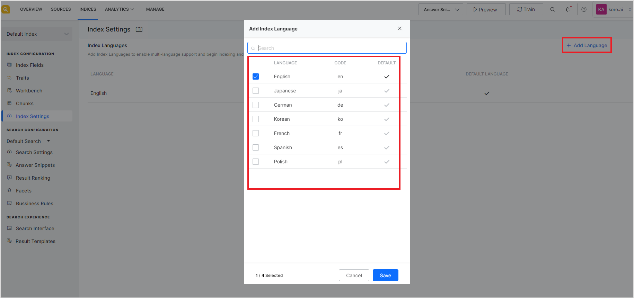
Task: Uncheck the English language checkbox
Action: click(x=256, y=76)
